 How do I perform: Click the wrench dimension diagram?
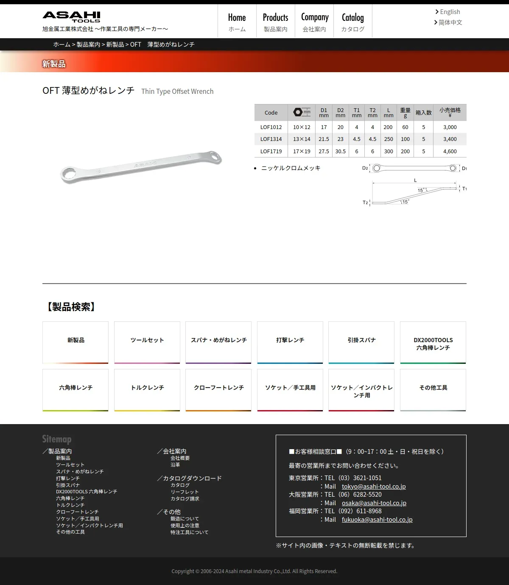coord(414,185)
